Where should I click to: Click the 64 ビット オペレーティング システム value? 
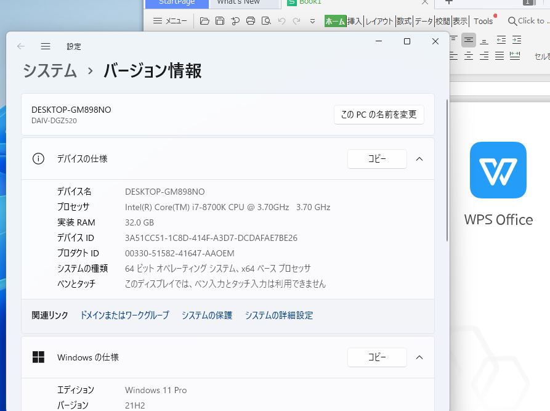[218, 269]
